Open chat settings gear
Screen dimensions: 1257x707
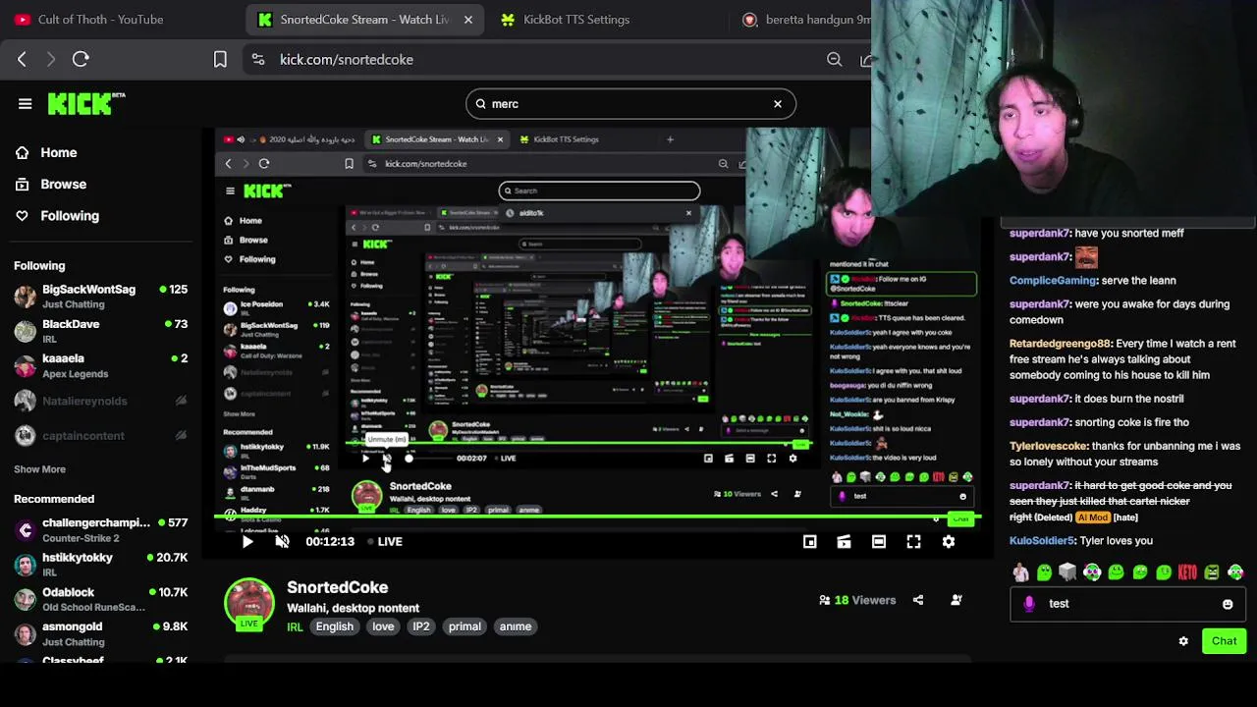click(x=1183, y=641)
